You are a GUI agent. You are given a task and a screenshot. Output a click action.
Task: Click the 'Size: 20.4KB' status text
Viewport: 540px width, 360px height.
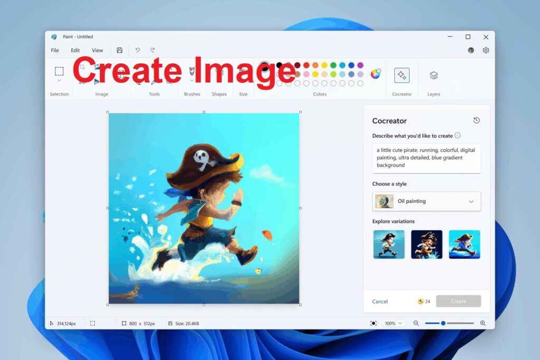click(187, 324)
